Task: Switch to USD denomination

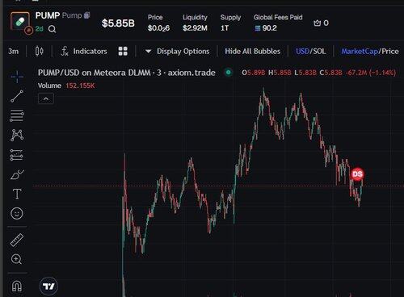Action: pos(302,51)
